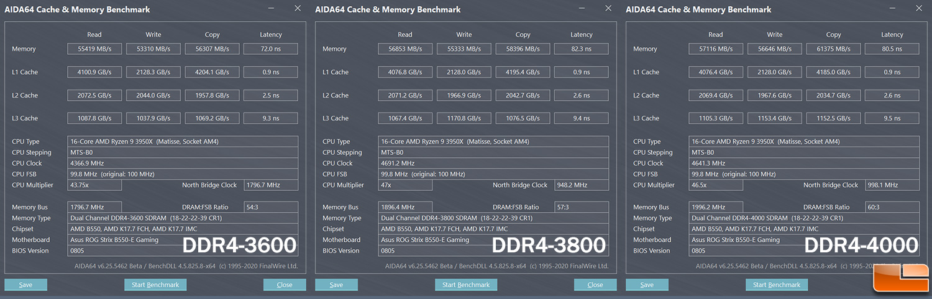
Task: Select the Memory Write value 56646 MB/s
Action: (x=775, y=48)
